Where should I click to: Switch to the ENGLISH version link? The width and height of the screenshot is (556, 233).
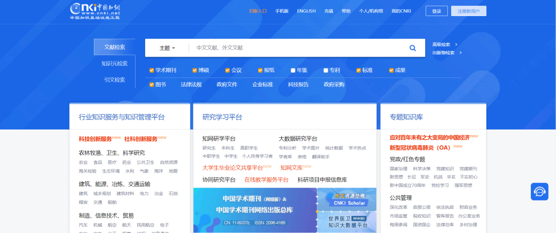[306, 11]
